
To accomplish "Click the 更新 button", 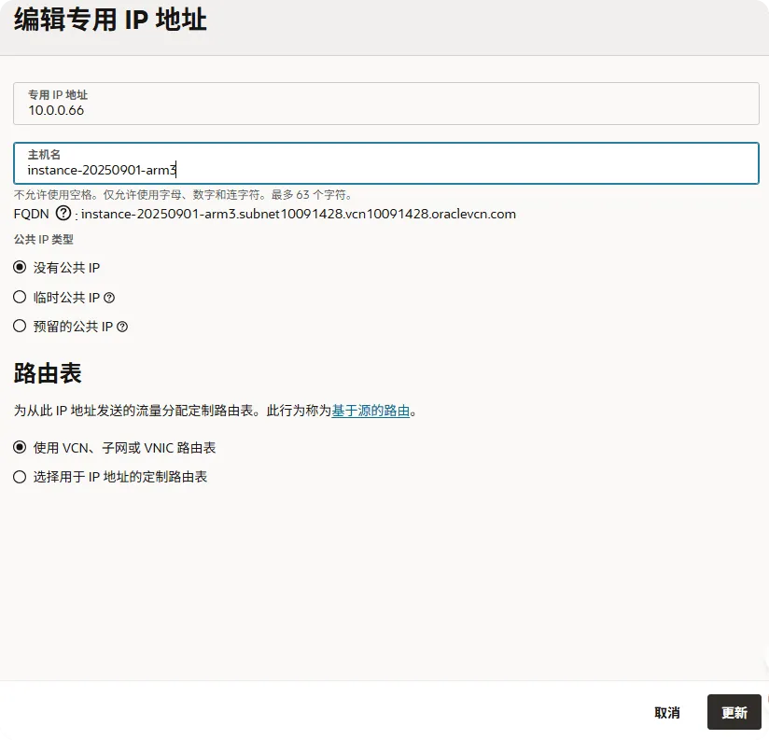I will click(734, 713).
